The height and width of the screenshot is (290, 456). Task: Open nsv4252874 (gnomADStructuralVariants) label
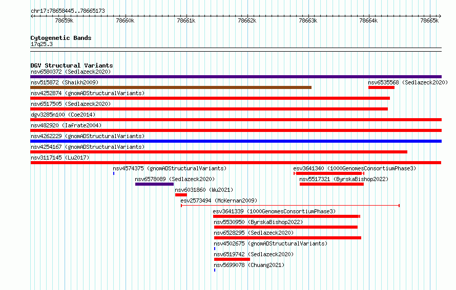click(x=88, y=93)
